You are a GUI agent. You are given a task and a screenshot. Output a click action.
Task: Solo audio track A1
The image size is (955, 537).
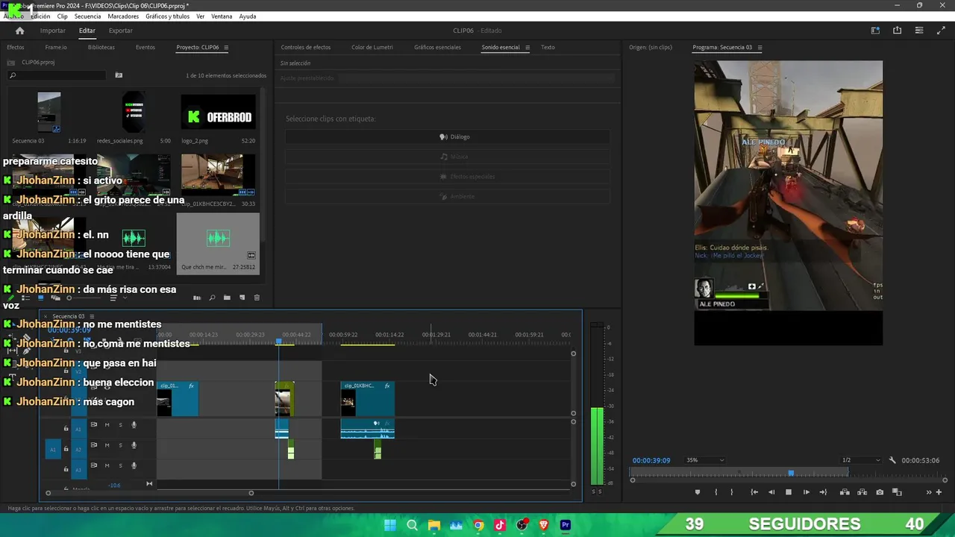click(120, 425)
